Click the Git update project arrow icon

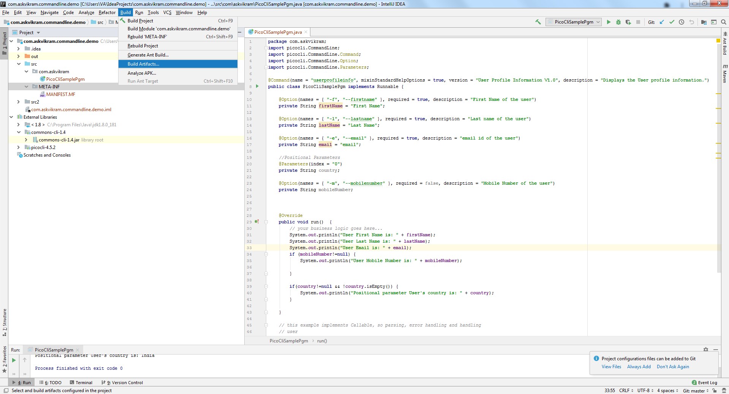[x=662, y=22]
